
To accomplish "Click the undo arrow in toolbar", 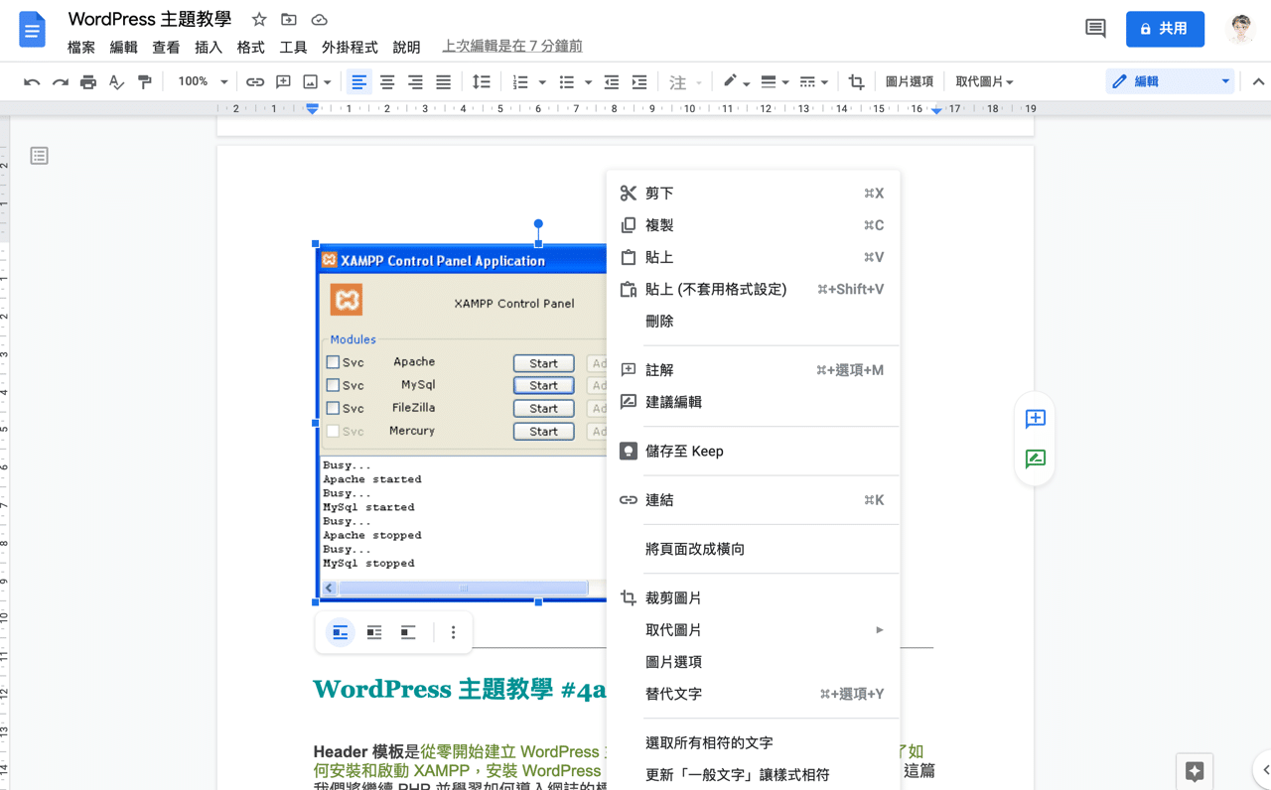I will 32,82.
